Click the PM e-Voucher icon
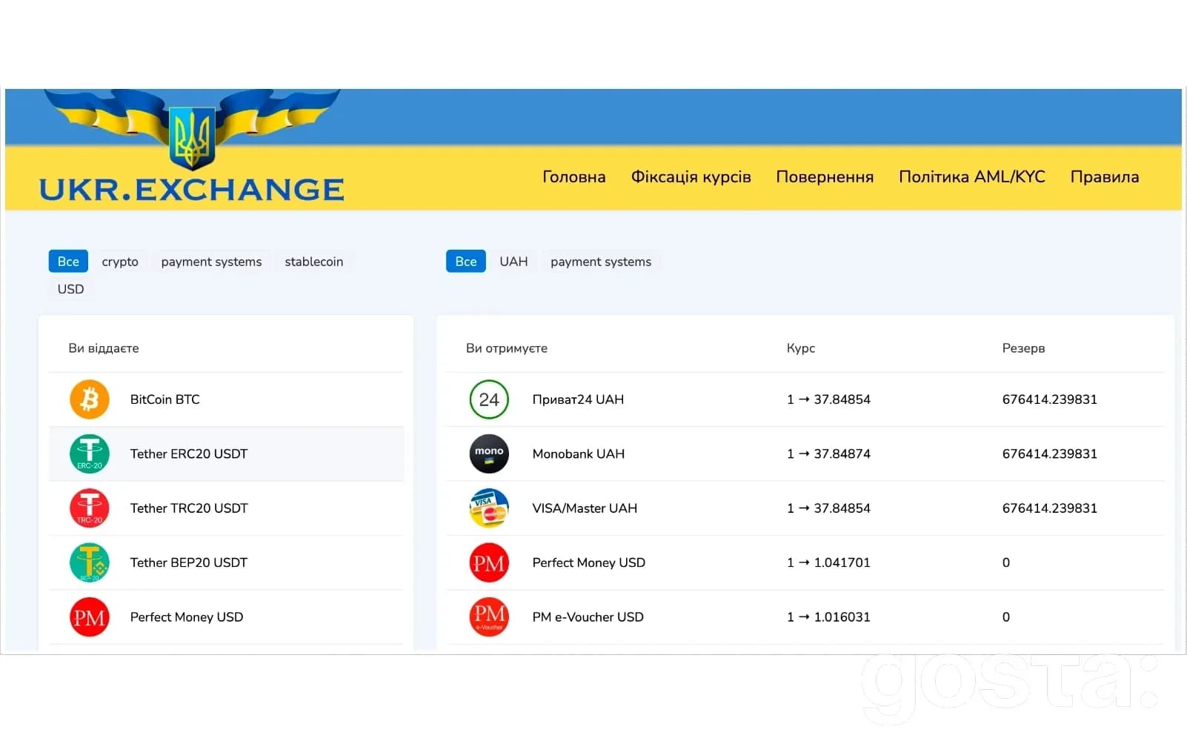Viewport: 1187px width, 741px height. tap(489, 617)
